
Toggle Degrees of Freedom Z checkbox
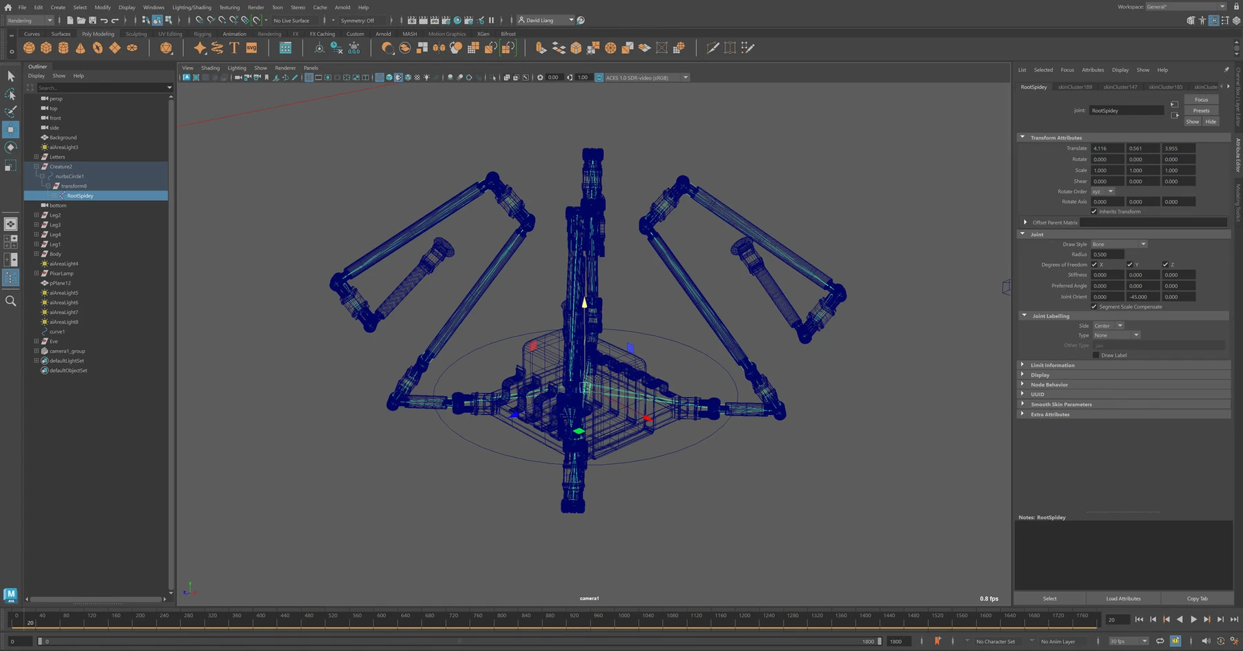(x=1166, y=264)
